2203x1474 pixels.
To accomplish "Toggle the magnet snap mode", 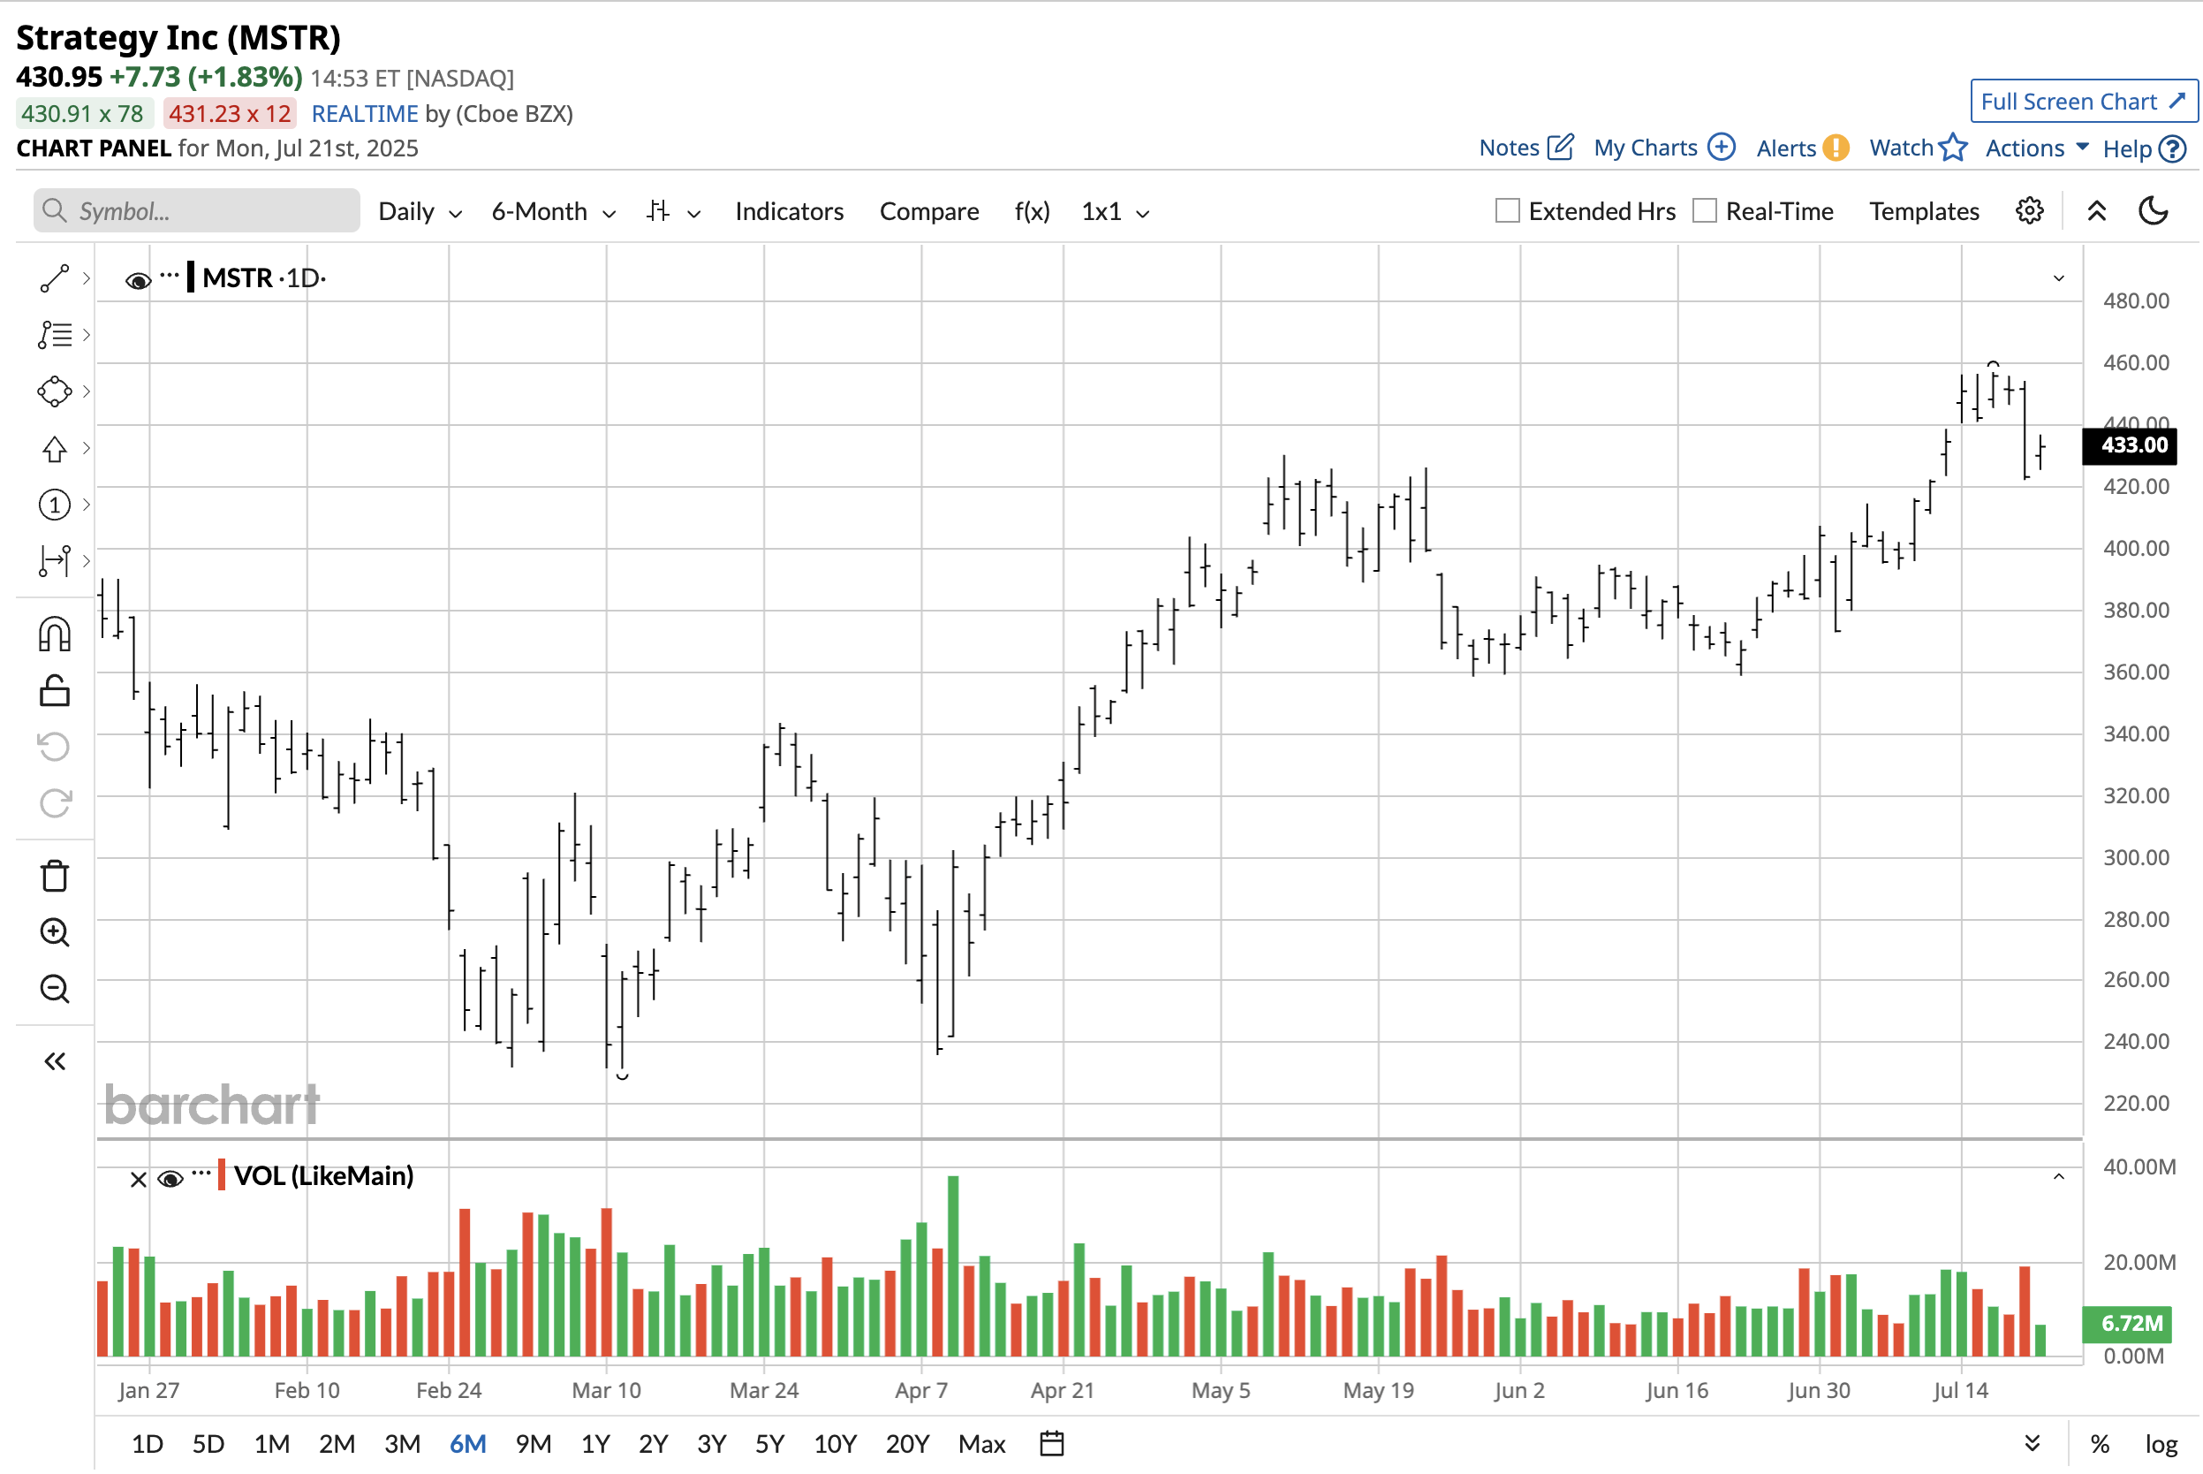I will (x=55, y=634).
